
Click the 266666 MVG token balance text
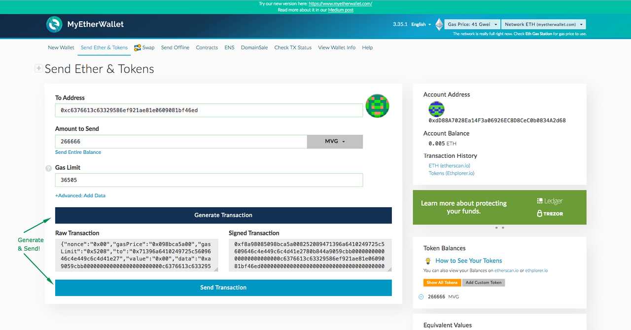[444, 297]
